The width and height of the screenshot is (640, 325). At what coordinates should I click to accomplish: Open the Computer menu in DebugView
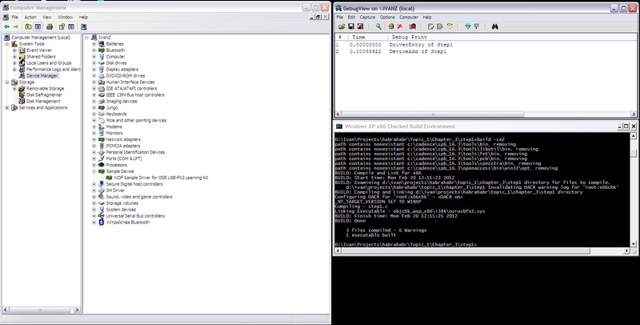[x=409, y=17]
